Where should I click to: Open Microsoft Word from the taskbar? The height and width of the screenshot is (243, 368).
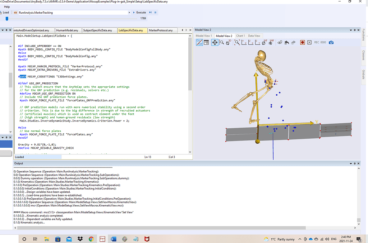pyautogui.click(x=113, y=239)
